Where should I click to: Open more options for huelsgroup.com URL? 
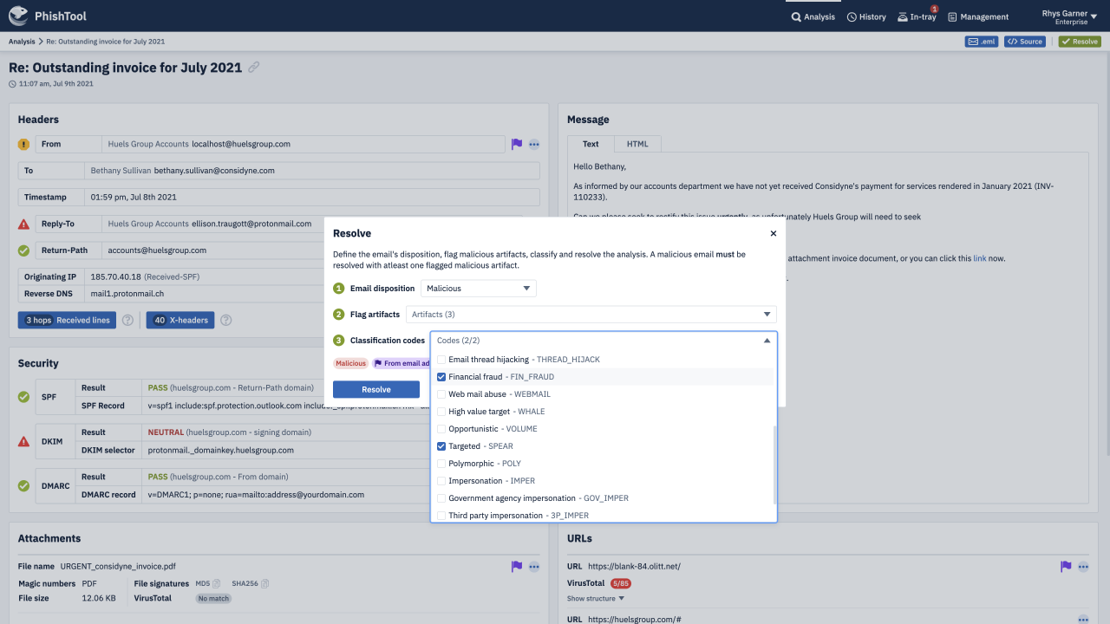[x=1083, y=620]
